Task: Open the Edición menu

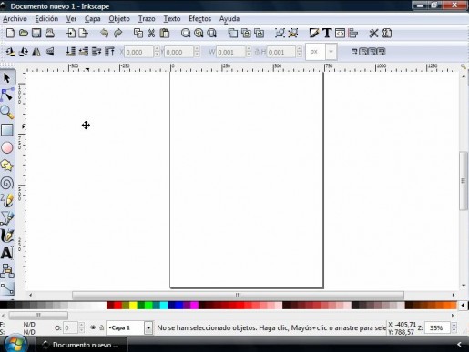Action: (x=46, y=19)
